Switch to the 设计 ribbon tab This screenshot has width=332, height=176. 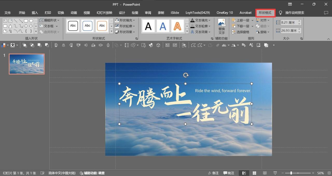pyautogui.click(x=122, y=12)
